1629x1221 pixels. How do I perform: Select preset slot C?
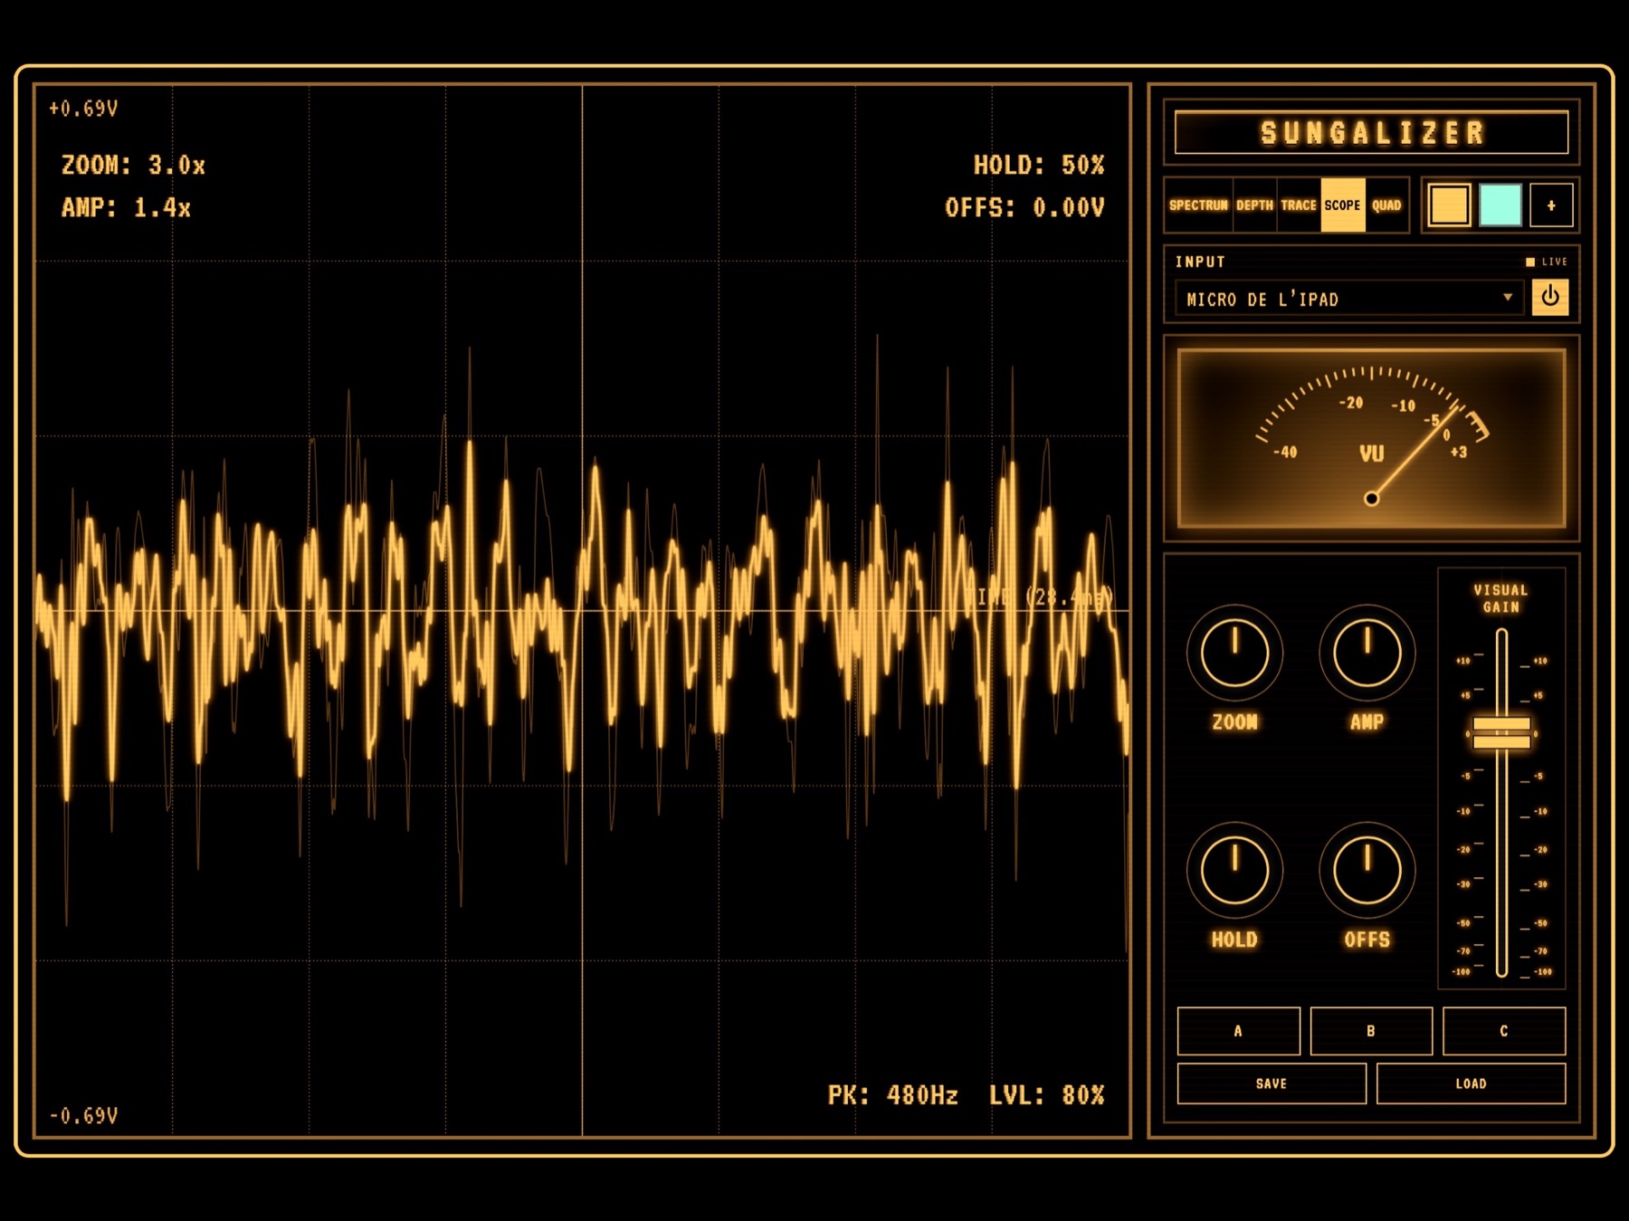point(1503,1031)
